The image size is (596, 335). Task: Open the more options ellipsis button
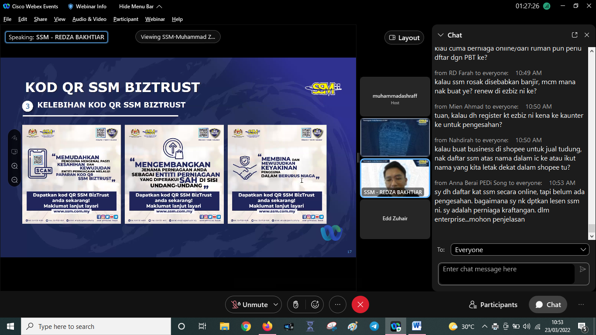pyautogui.click(x=337, y=304)
